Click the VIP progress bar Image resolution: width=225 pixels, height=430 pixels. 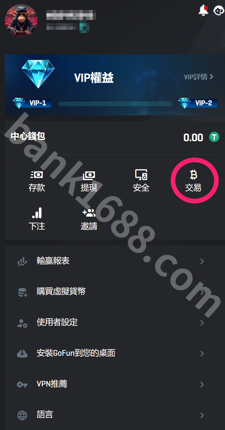pos(115,104)
